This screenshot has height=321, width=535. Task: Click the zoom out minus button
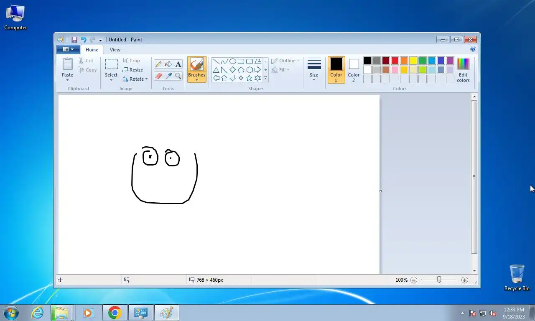(x=414, y=280)
